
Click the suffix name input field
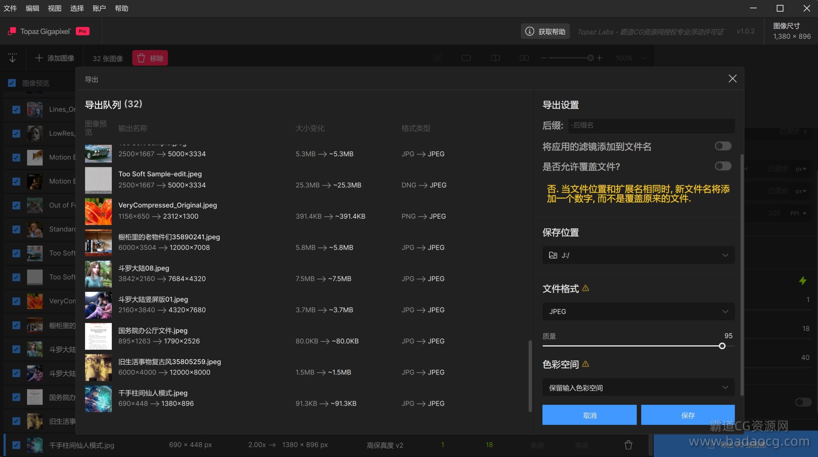coord(652,125)
